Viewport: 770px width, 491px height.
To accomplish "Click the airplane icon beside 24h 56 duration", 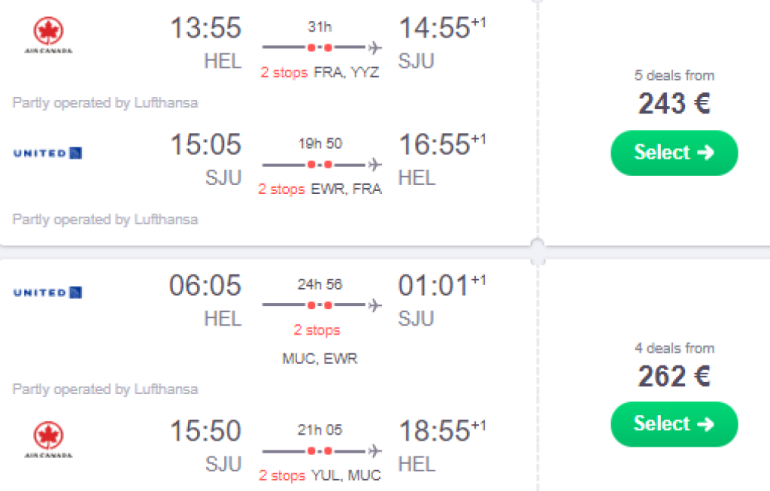I will (375, 305).
